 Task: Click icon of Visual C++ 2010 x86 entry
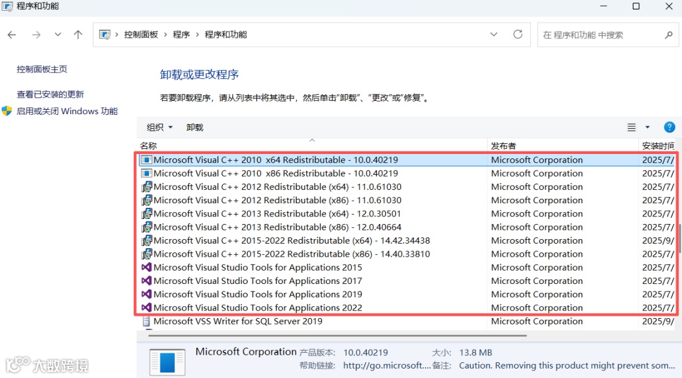[147, 174]
